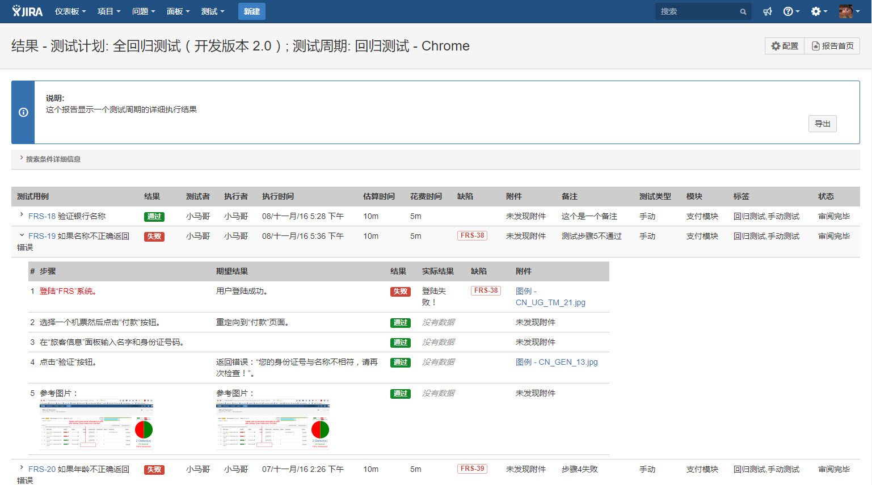Open the FRS-20 test case link
Screen dimensions: 872x485
click(x=42, y=469)
